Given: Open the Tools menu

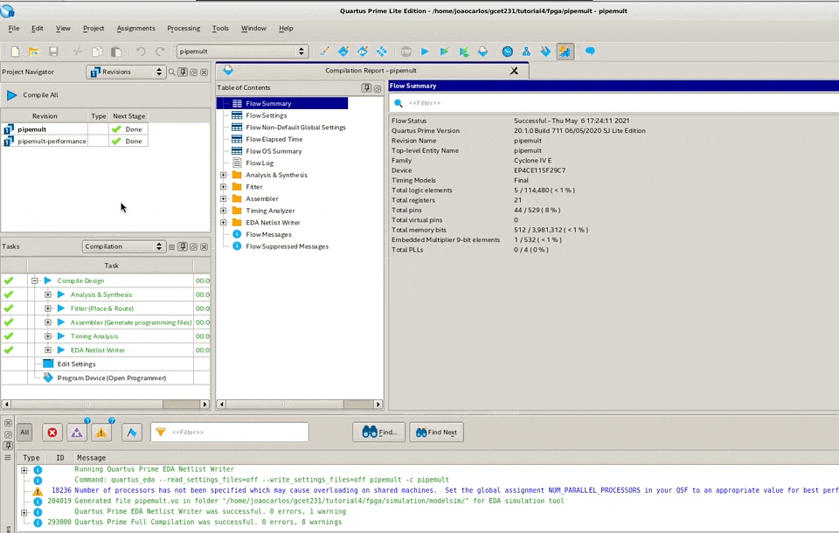Looking at the screenshot, I should pos(220,28).
